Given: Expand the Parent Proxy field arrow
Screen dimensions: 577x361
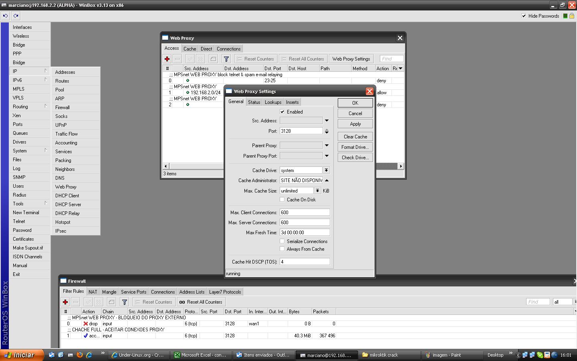Looking at the screenshot, I should click(327, 146).
